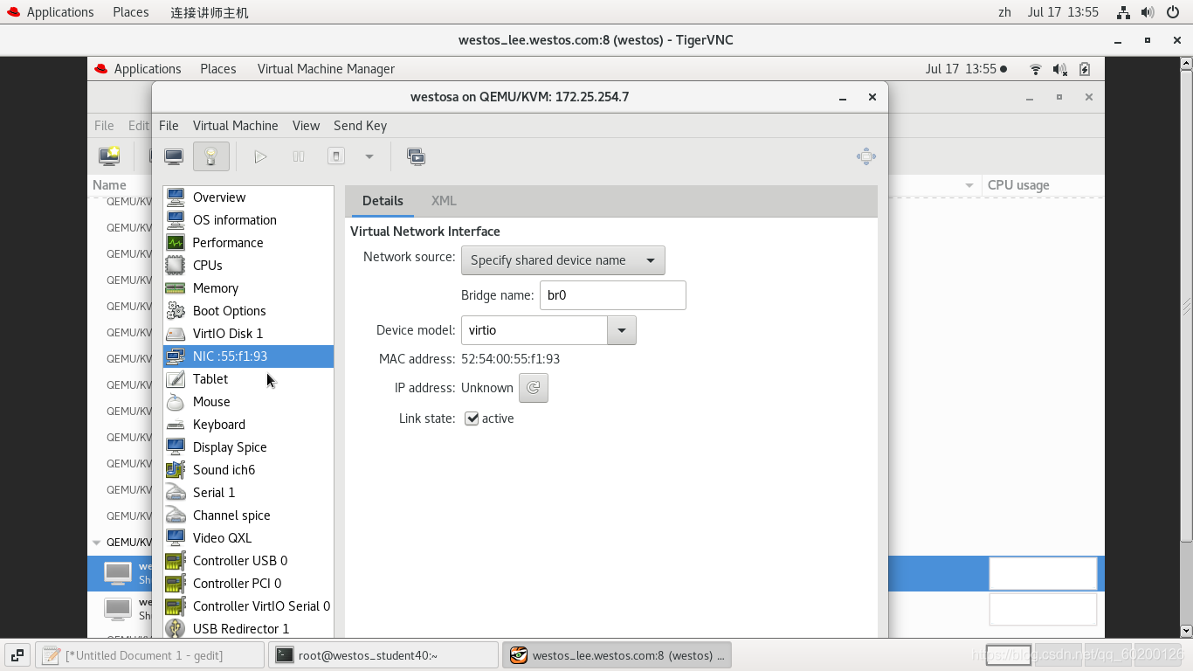Click inner desktop Wi-Fi icon

point(1036,69)
